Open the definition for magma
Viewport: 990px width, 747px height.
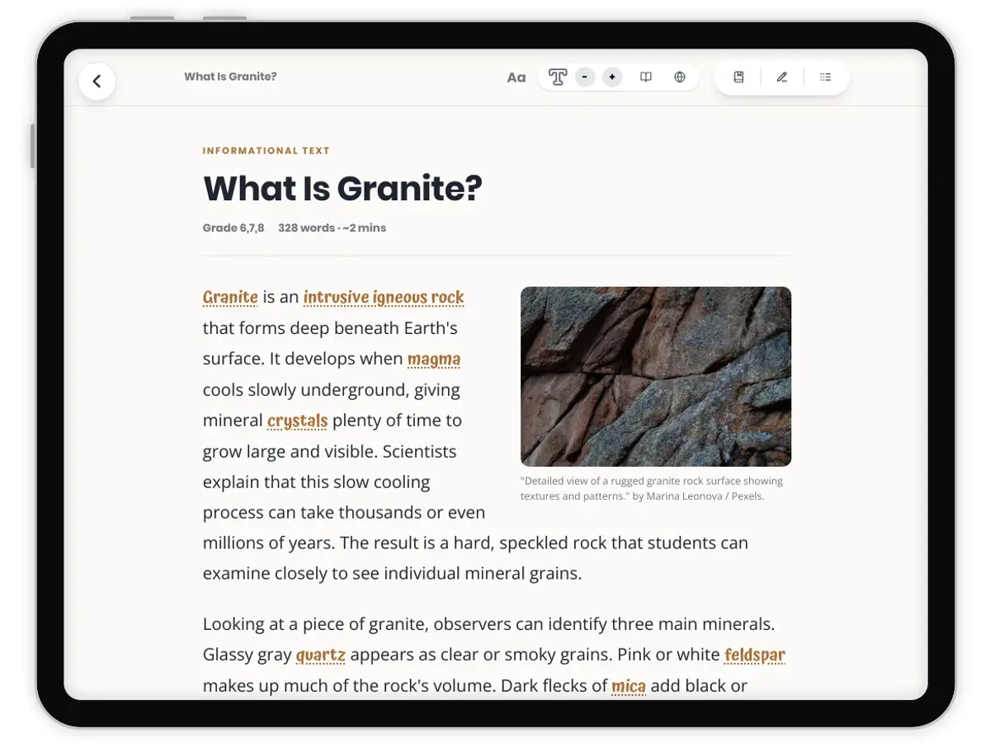(x=434, y=359)
